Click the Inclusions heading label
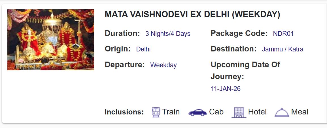 [x=124, y=112]
